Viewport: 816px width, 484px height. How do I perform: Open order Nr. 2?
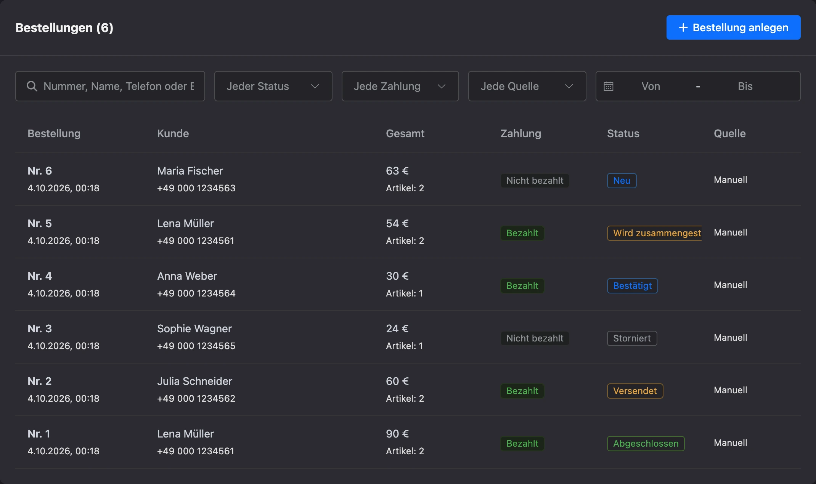[40, 381]
